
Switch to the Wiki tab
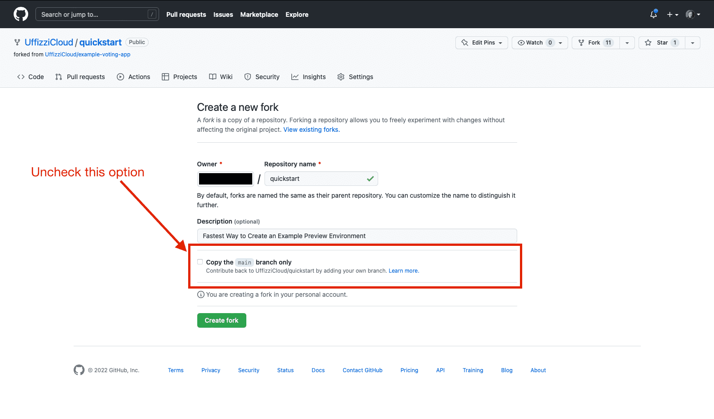pyautogui.click(x=221, y=77)
